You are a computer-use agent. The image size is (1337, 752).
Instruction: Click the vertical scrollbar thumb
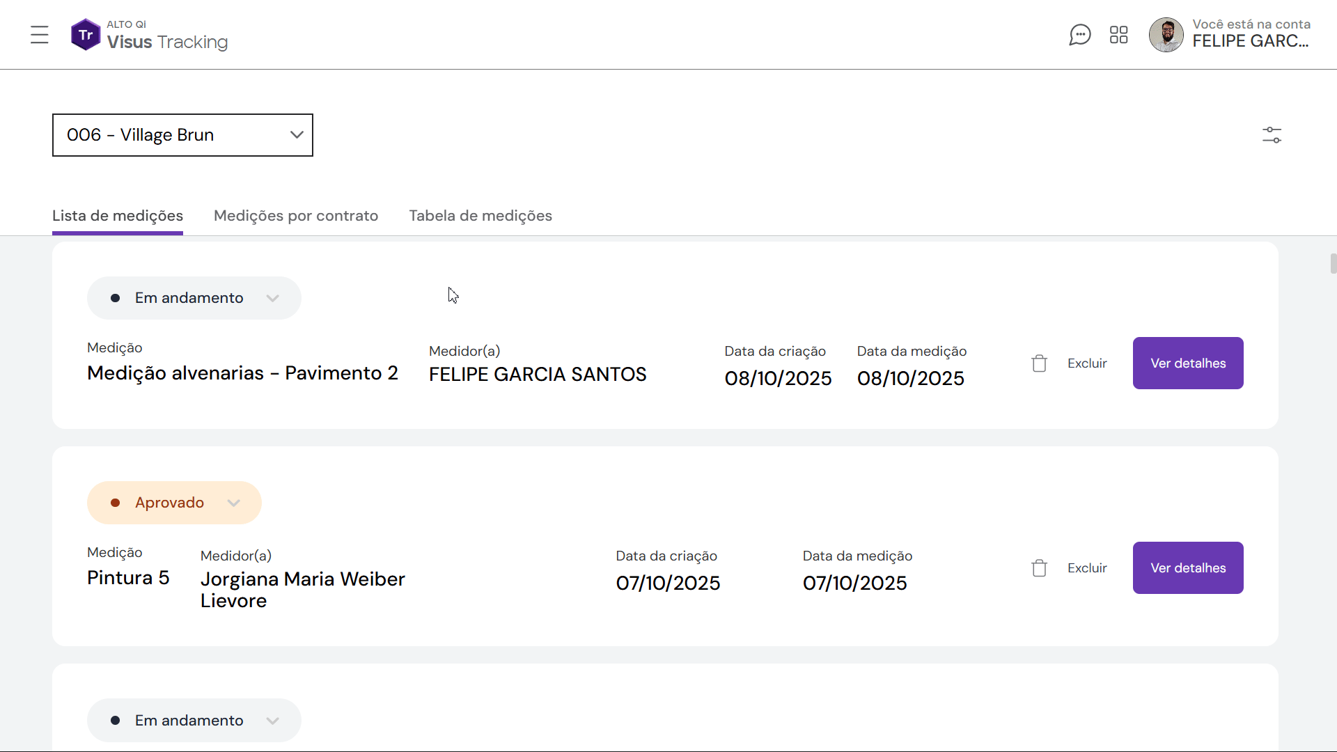click(x=1333, y=264)
